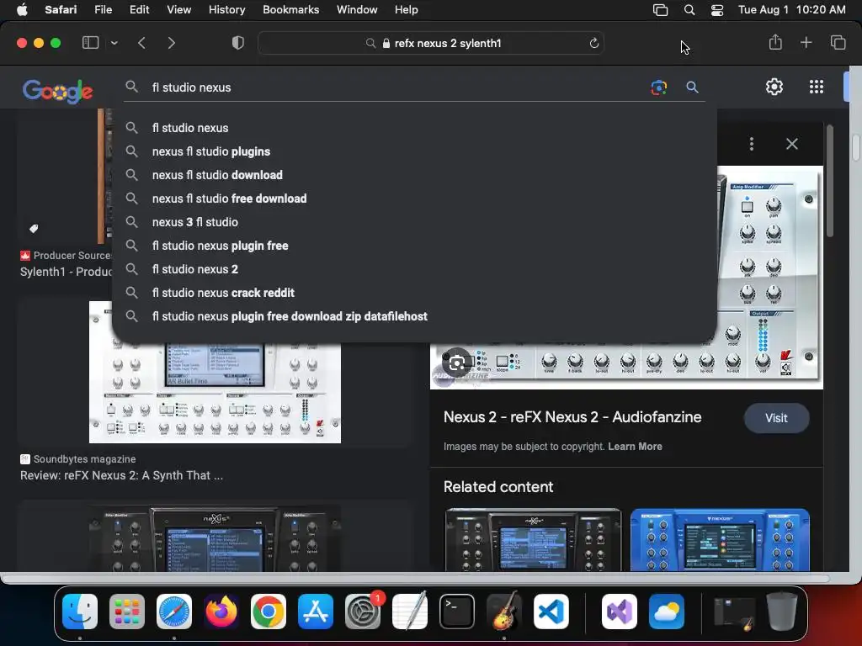Image resolution: width=862 pixels, height=646 pixels.
Task: Go forward in Safari history
Action: tap(171, 43)
